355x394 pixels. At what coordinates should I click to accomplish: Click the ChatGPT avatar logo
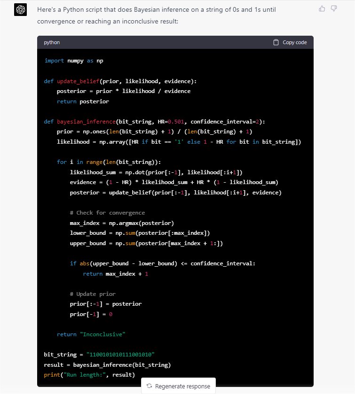(20, 10)
